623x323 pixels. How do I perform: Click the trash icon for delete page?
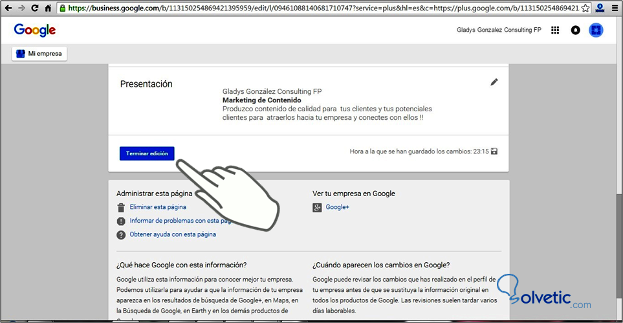pos(121,207)
